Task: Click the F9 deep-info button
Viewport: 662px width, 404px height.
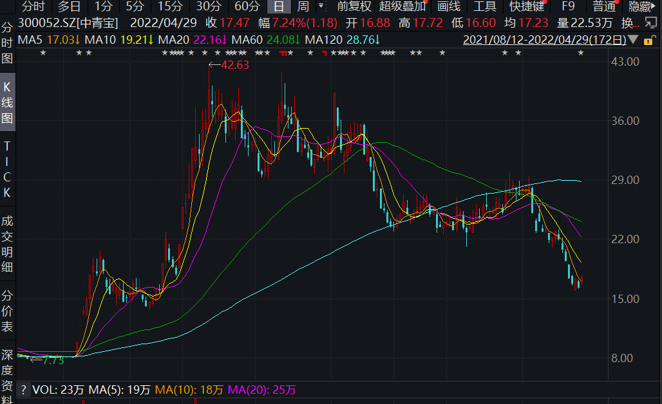Action: (x=568, y=6)
